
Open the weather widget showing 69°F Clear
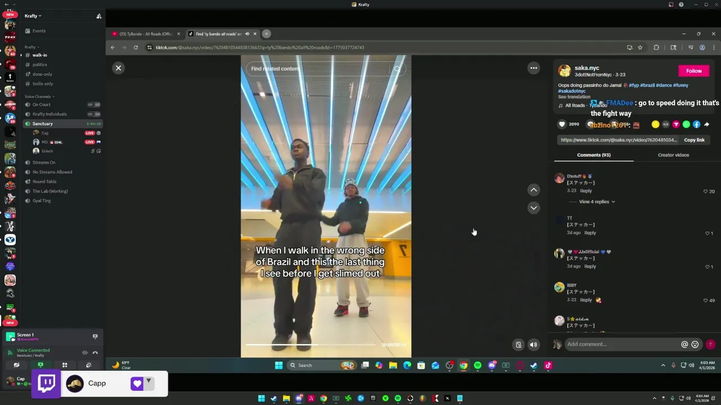click(121, 366)
